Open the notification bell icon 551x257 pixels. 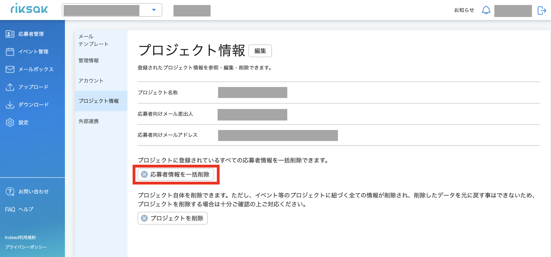click(x=486, y=10)
